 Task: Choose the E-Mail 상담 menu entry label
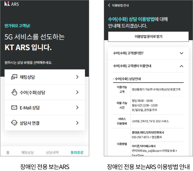click(x=30, y=108)
